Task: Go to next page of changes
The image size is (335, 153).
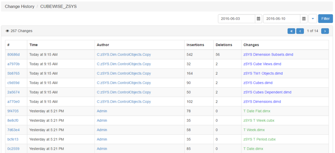Action: click(x=325, y=31)
